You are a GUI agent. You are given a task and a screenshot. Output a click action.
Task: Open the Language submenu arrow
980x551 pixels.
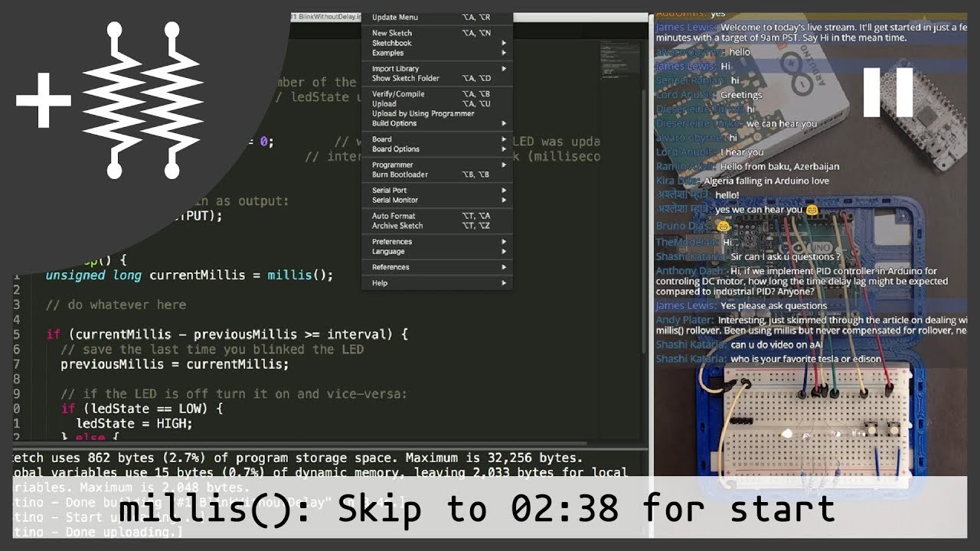point(504,251)
